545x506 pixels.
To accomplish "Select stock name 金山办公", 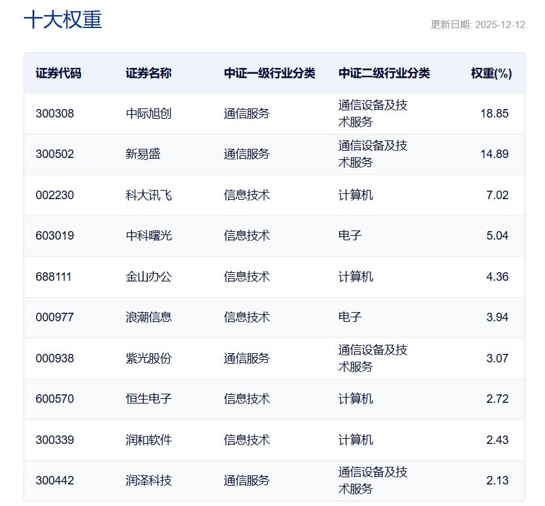I will pos(148,277).
